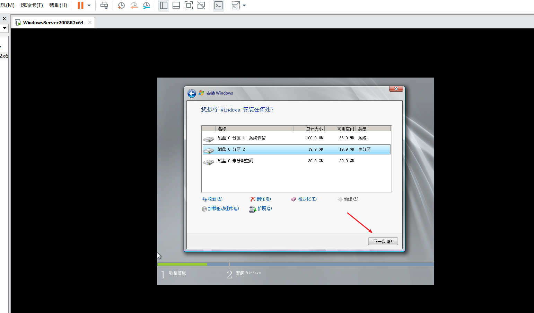Send Ctrl+Alt+Del to the virtual machine
The image size is (534, 313).
pyautogui.click(x=104, y=6)
